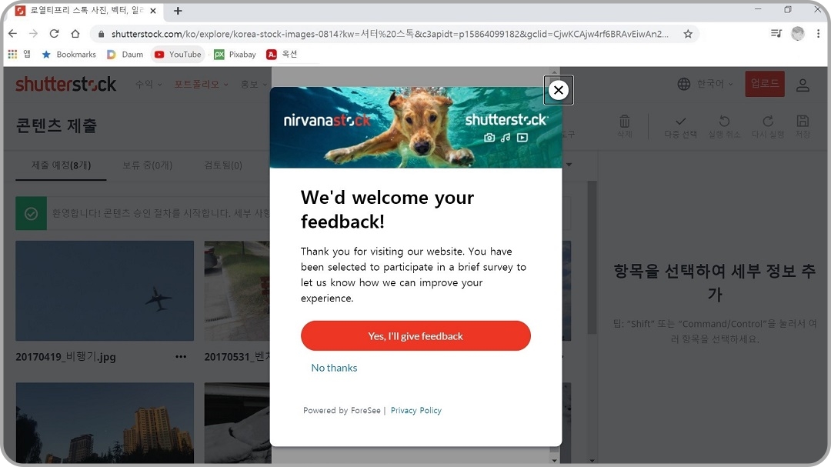Open the Apps grid shortcut in bookmarks bar
831x467 pixels.
tap(18, 54)
